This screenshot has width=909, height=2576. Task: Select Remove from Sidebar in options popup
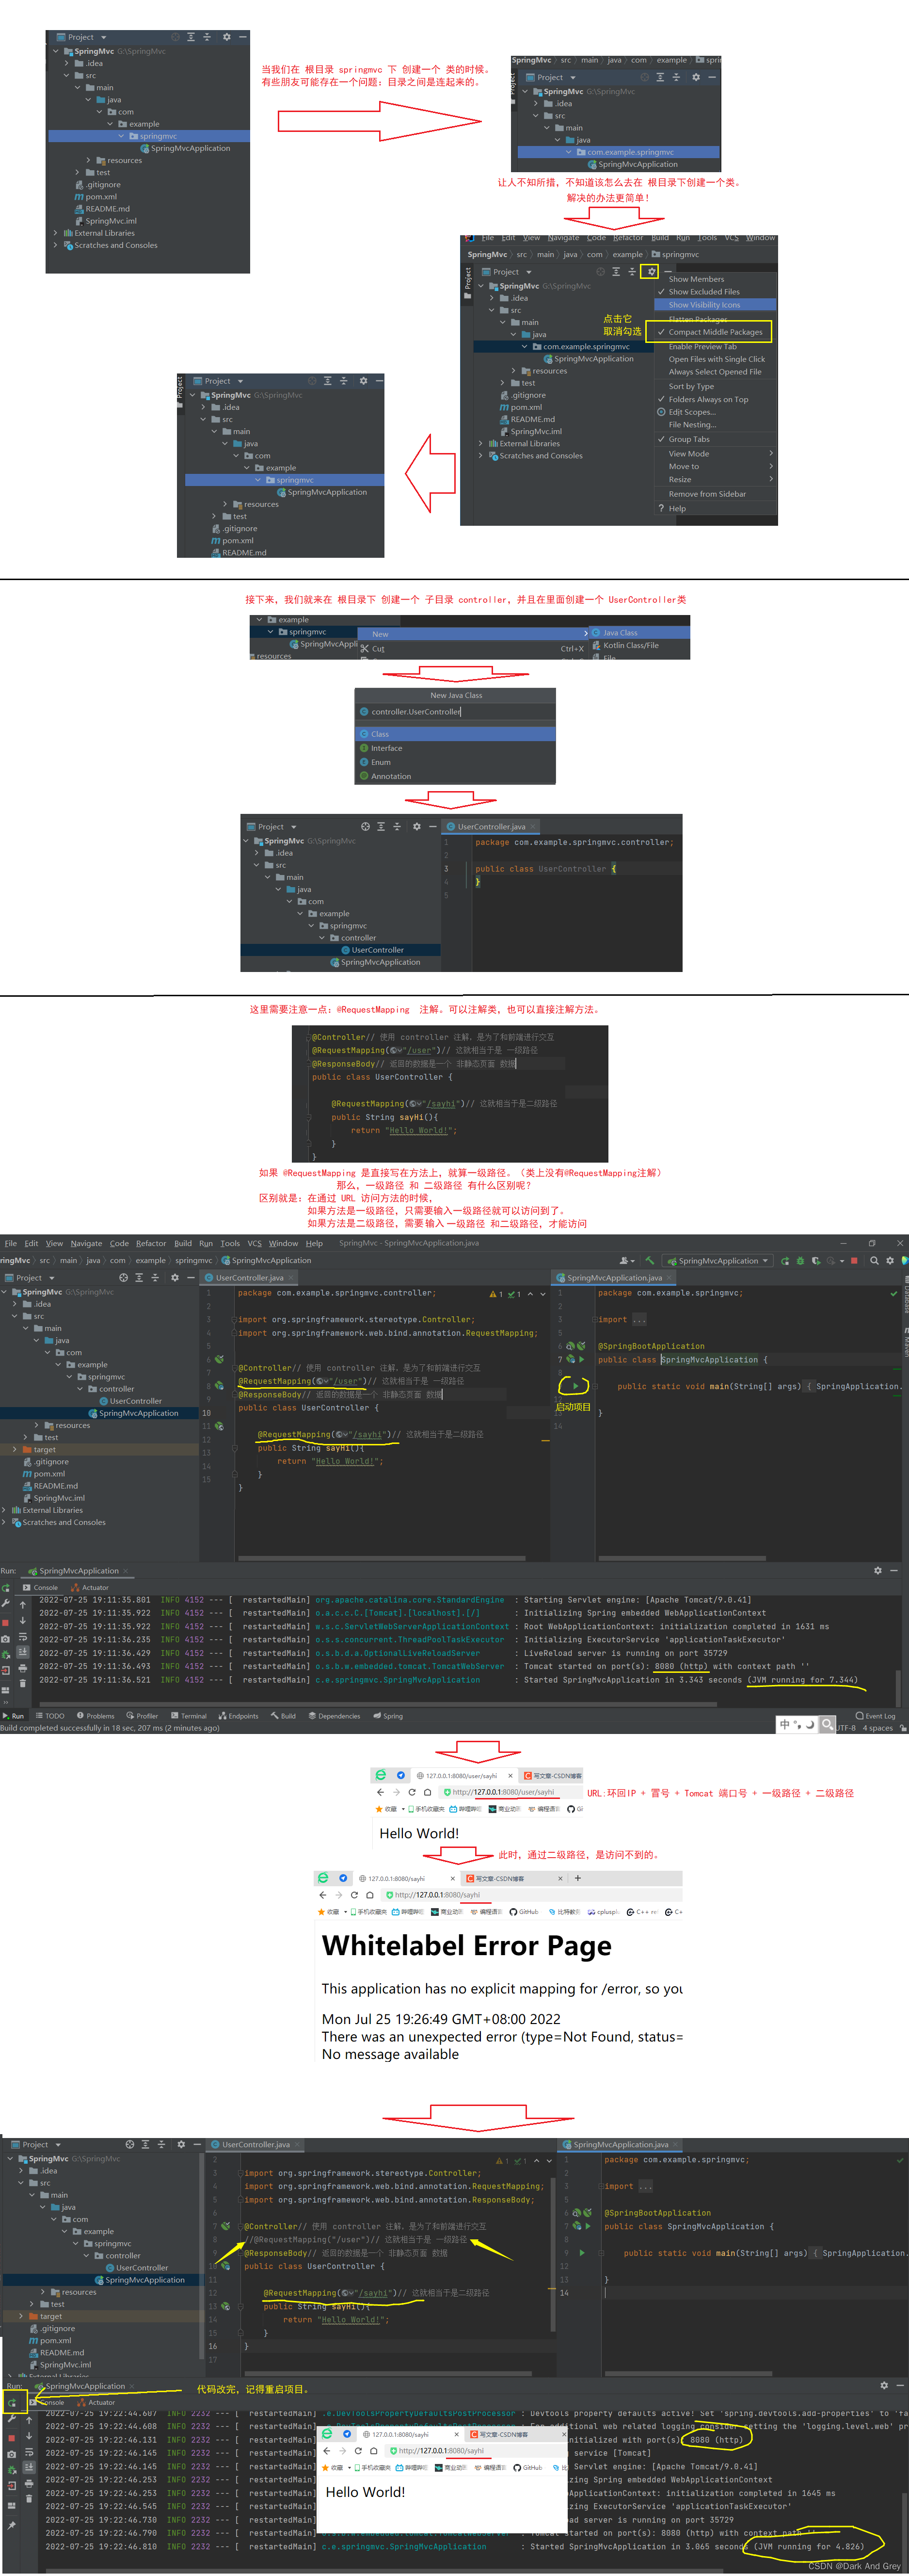click(x=716, y=494)
